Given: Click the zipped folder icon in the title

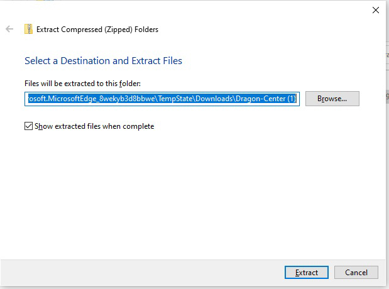Looking at the screenshot, I should point(28,29).
